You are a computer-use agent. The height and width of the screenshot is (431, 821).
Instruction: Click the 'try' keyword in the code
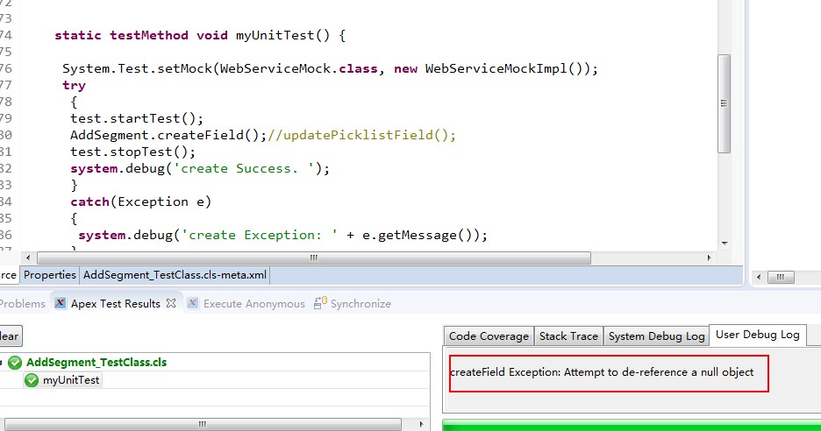tap(74, 85)
